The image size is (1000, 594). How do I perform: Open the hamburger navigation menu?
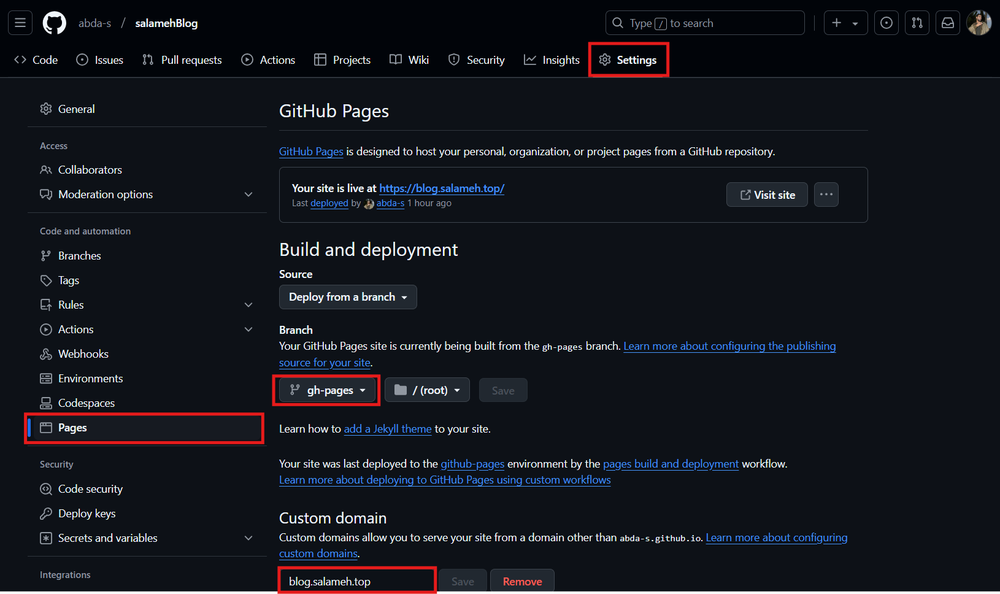[x=20, y=23]
